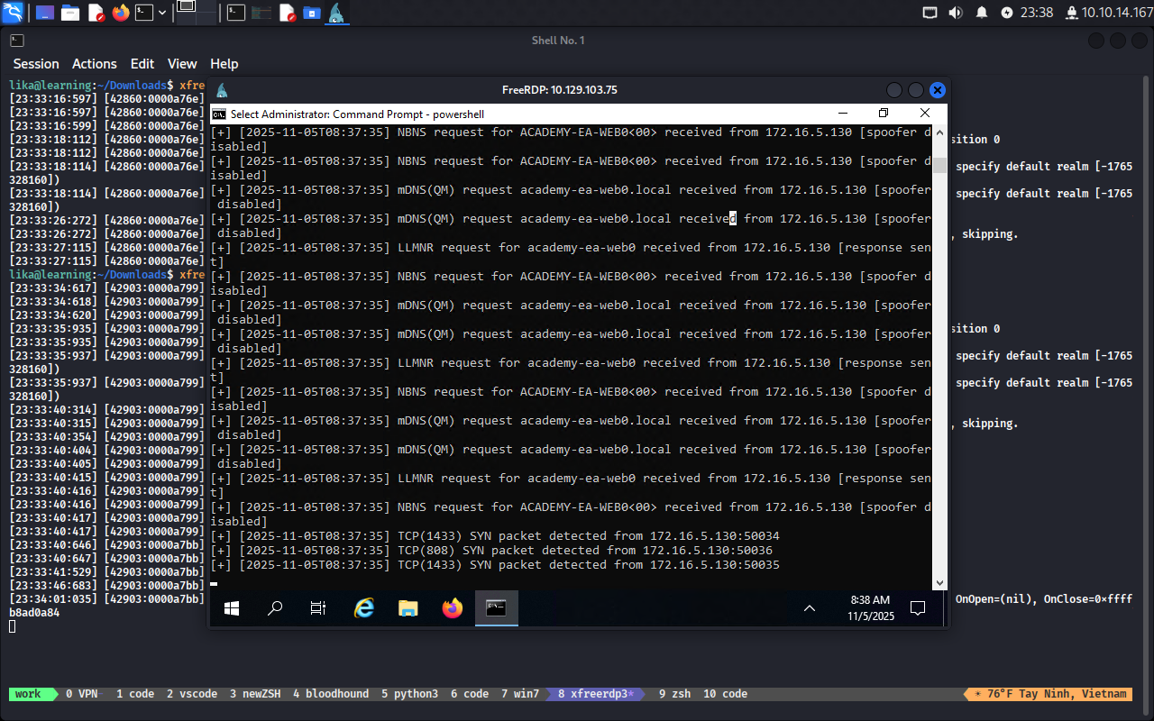
Task: Click the Kali notifications bell icon
Action: 982,13
